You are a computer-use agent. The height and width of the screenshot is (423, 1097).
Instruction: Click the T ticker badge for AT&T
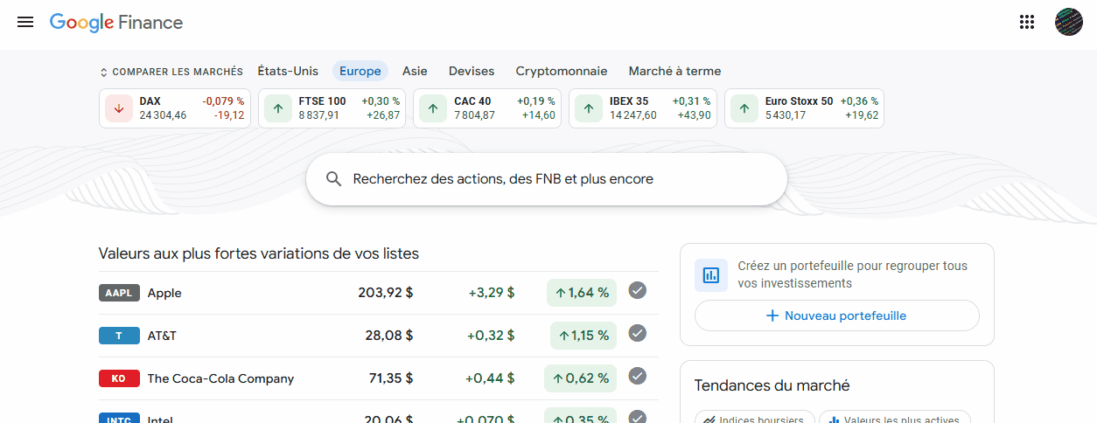pyautogui.click(x=119, y=336)
